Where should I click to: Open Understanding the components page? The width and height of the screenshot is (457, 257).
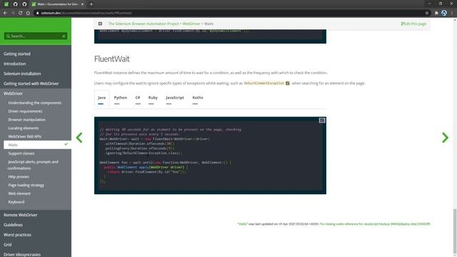tap(35, 103)
